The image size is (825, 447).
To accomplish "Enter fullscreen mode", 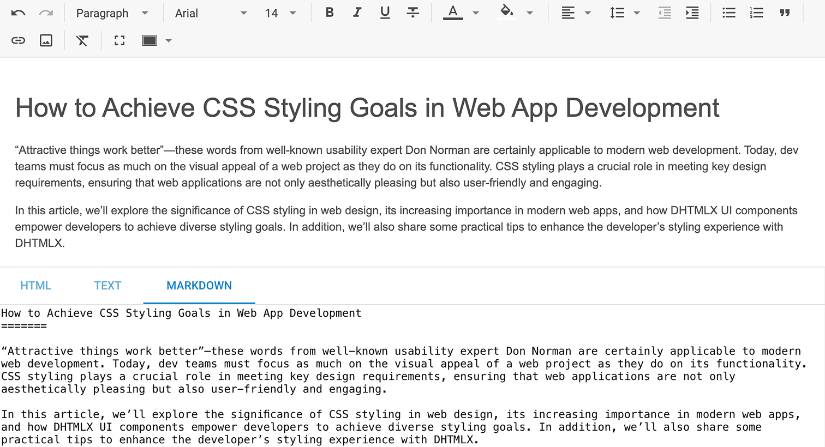I will 119,40.
